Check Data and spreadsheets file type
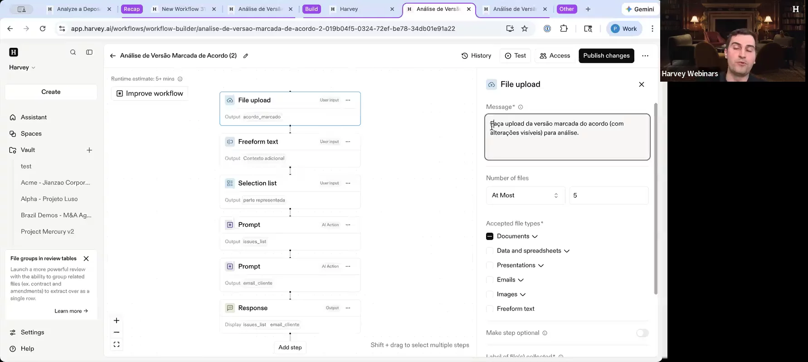The width and height of the screenshot is (808, 362). [490, 251]
